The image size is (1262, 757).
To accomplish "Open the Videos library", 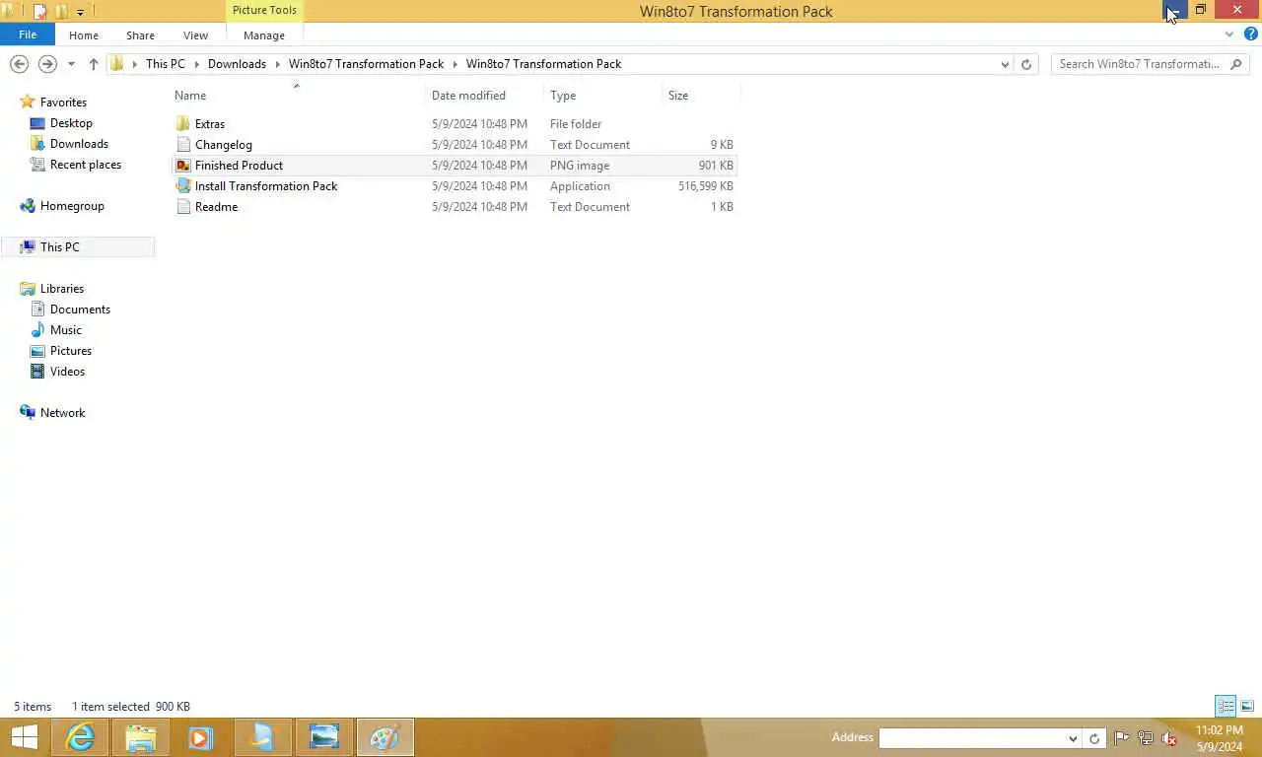I will click(x=67, y=372).
